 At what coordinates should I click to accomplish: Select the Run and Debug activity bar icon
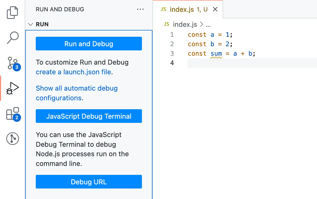(12, 88)
